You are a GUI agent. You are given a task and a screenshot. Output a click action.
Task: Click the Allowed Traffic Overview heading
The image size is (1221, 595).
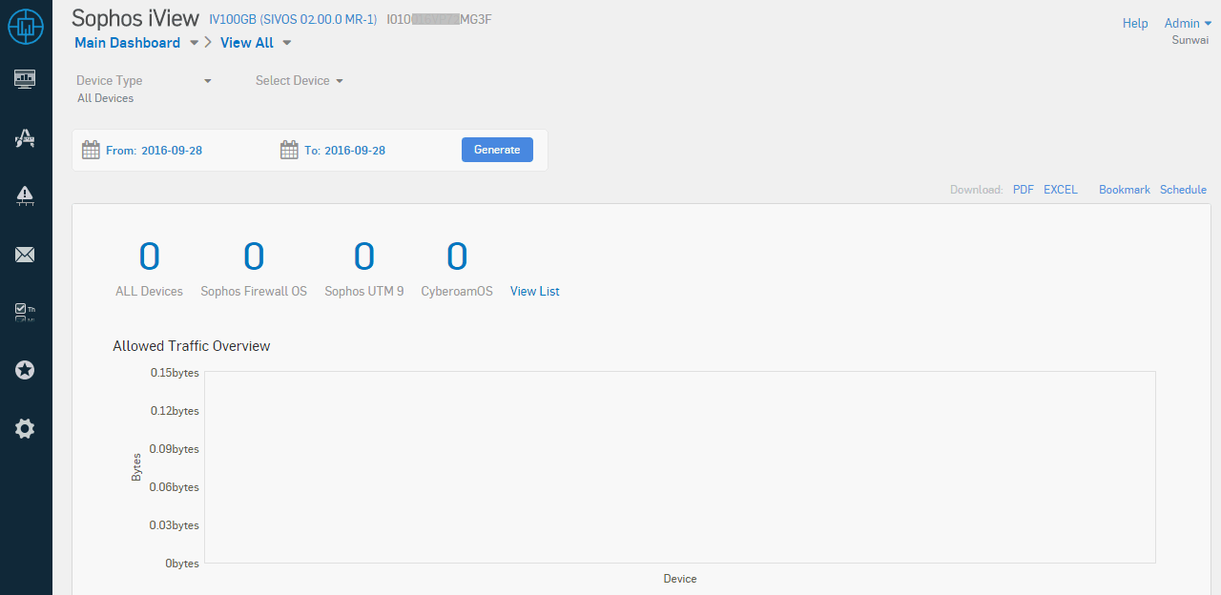(x=192, y=346)
